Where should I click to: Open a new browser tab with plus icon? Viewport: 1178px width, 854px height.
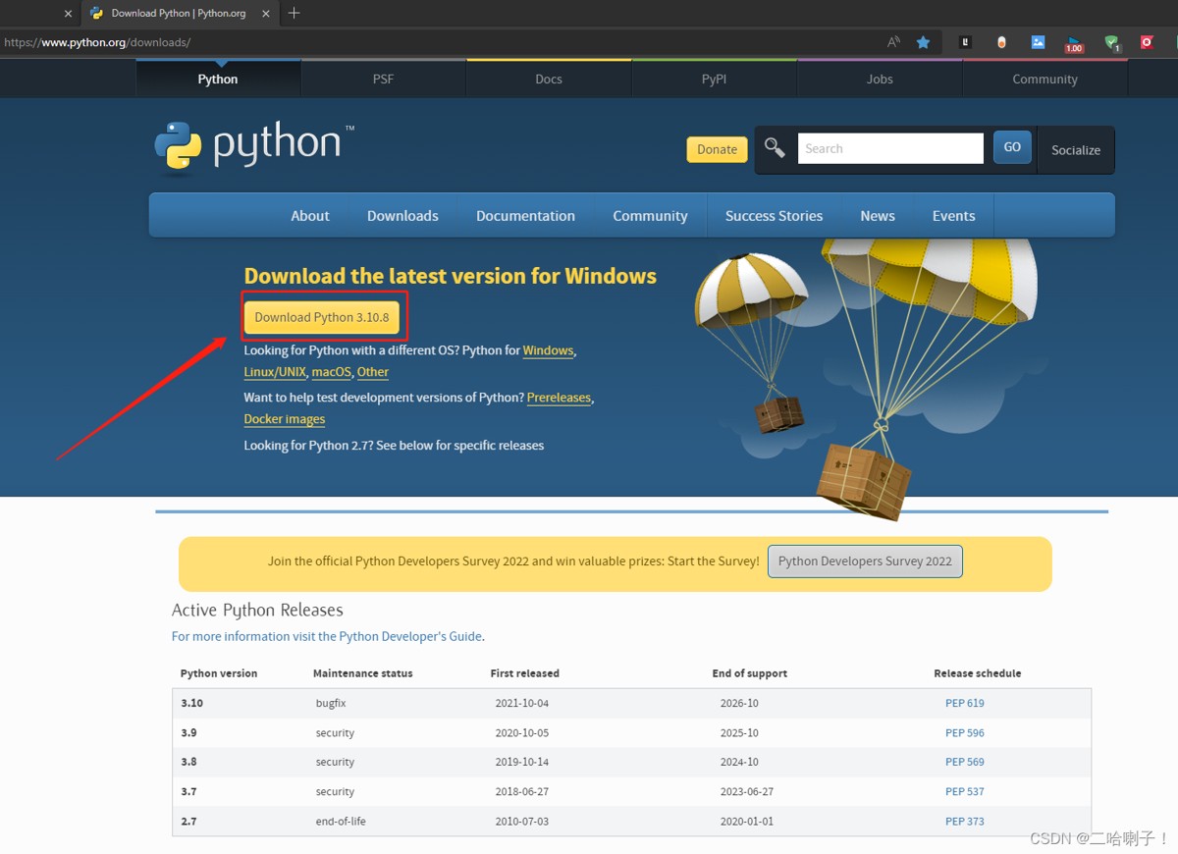294,13
